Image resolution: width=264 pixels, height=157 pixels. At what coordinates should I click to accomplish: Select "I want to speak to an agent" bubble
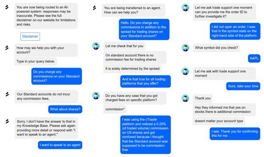tap(60, 145)
